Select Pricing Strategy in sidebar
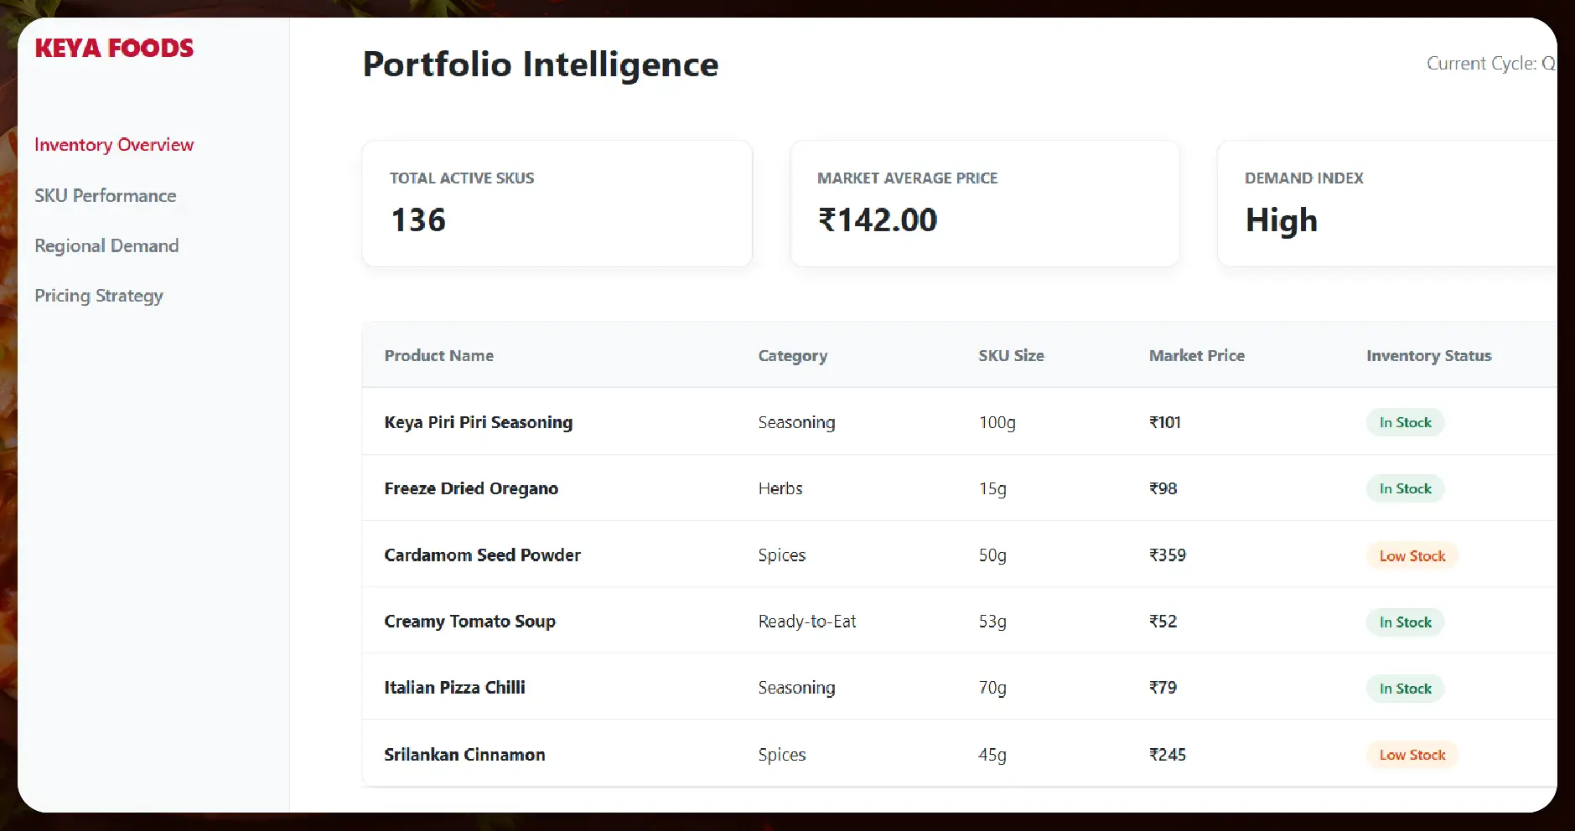Image resolution: width=1575 pixels, height=831 pixels. [x=99, y=296]
